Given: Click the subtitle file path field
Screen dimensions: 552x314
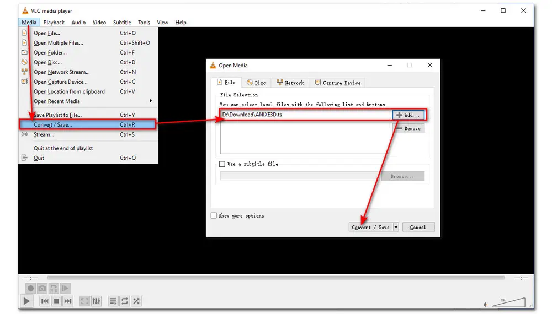Looking at the screenshot, I should click(300, 176).
